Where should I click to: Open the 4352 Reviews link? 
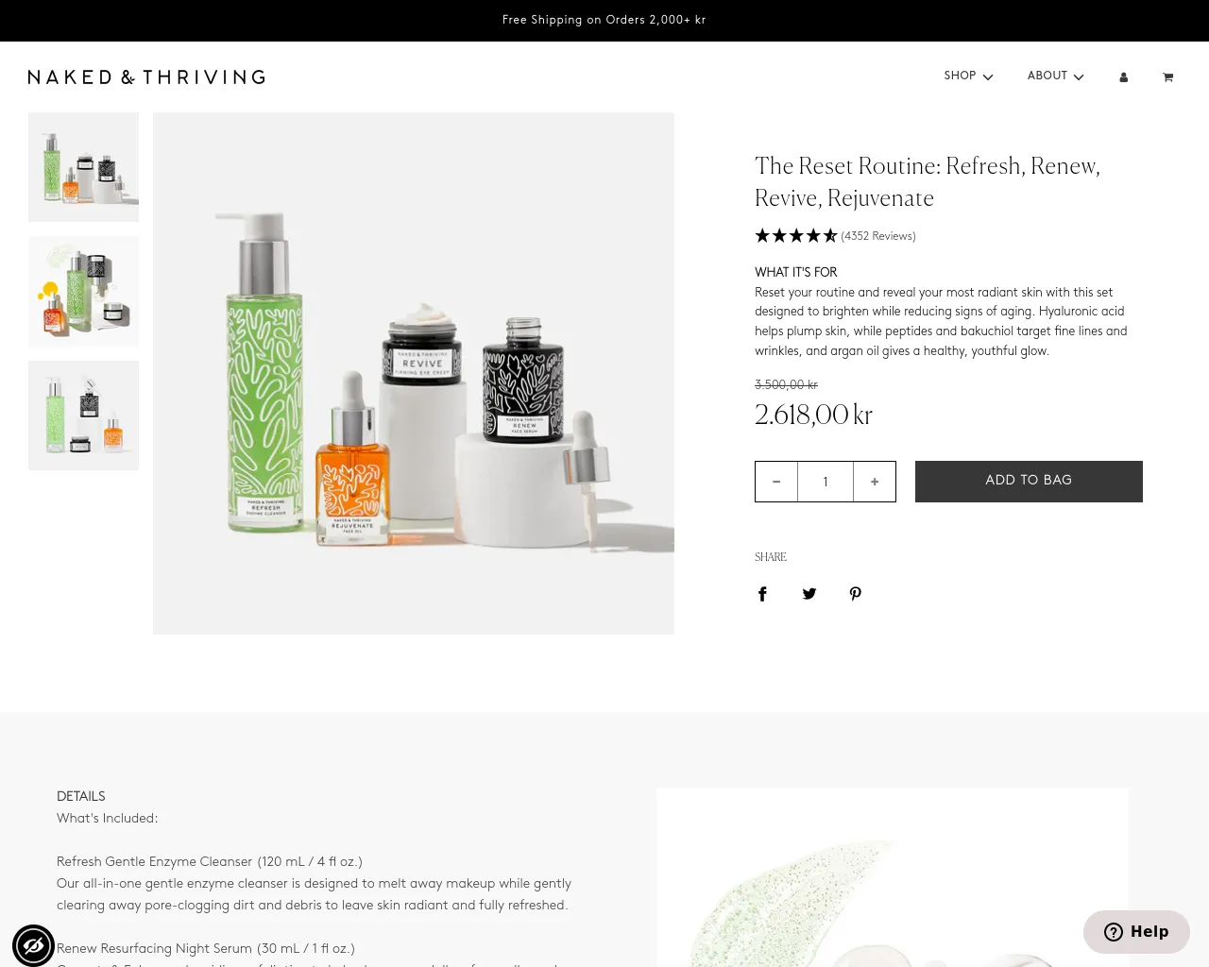coord(878,236)
